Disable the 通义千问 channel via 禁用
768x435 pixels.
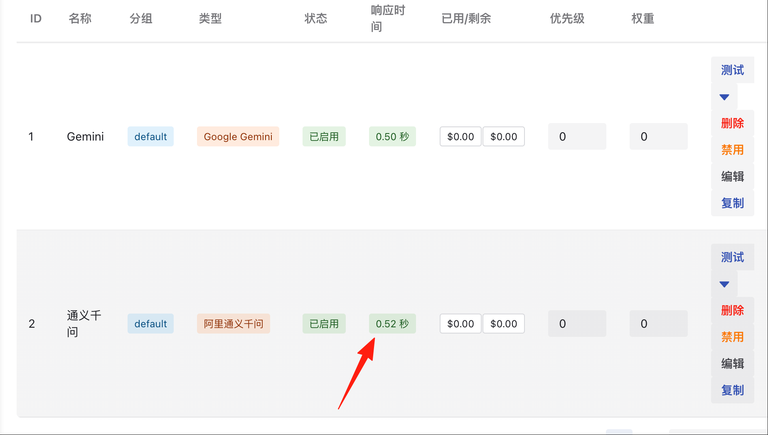point(732,337)
